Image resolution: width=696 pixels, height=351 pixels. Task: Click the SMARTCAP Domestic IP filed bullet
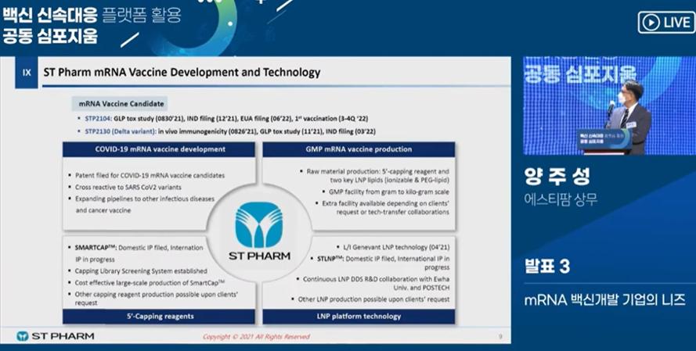pyautogui.click(x=139, y=253)
